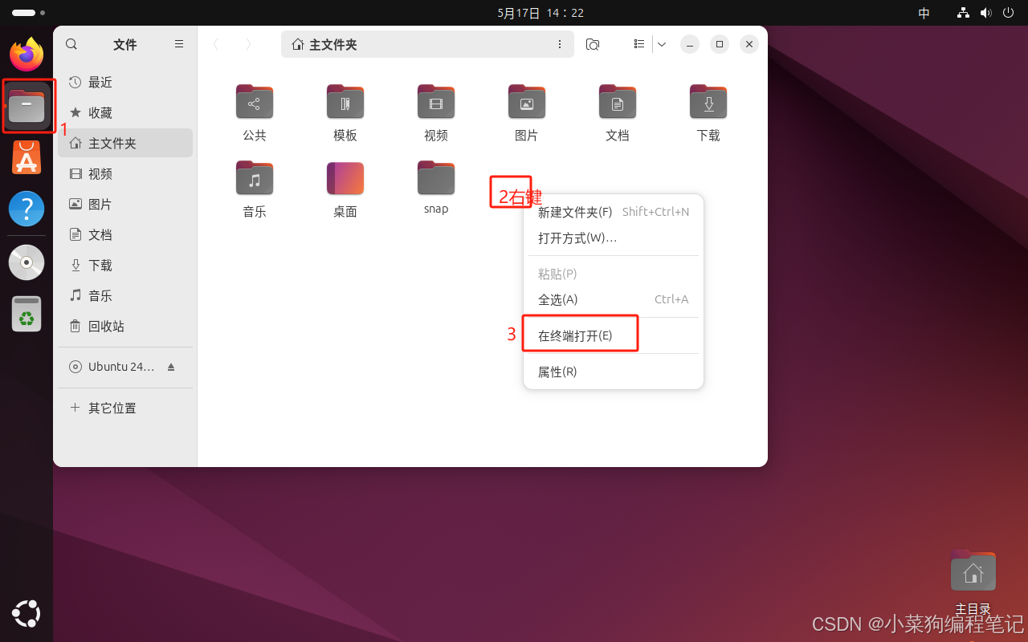Open 下载 in the sidebar

[x=125, y=265]
